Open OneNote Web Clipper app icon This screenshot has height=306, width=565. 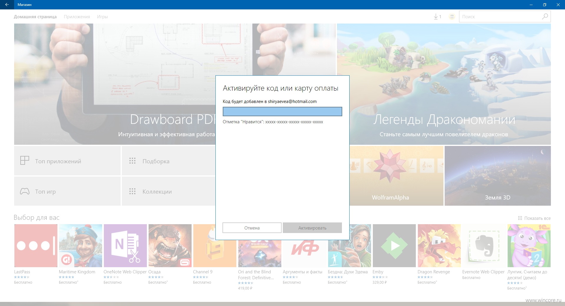(x=125, y=246)
